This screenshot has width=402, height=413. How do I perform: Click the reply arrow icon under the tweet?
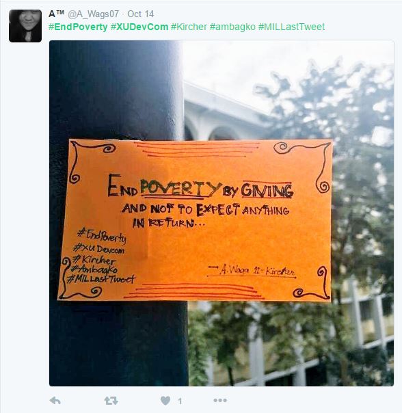tap(55, 401)
